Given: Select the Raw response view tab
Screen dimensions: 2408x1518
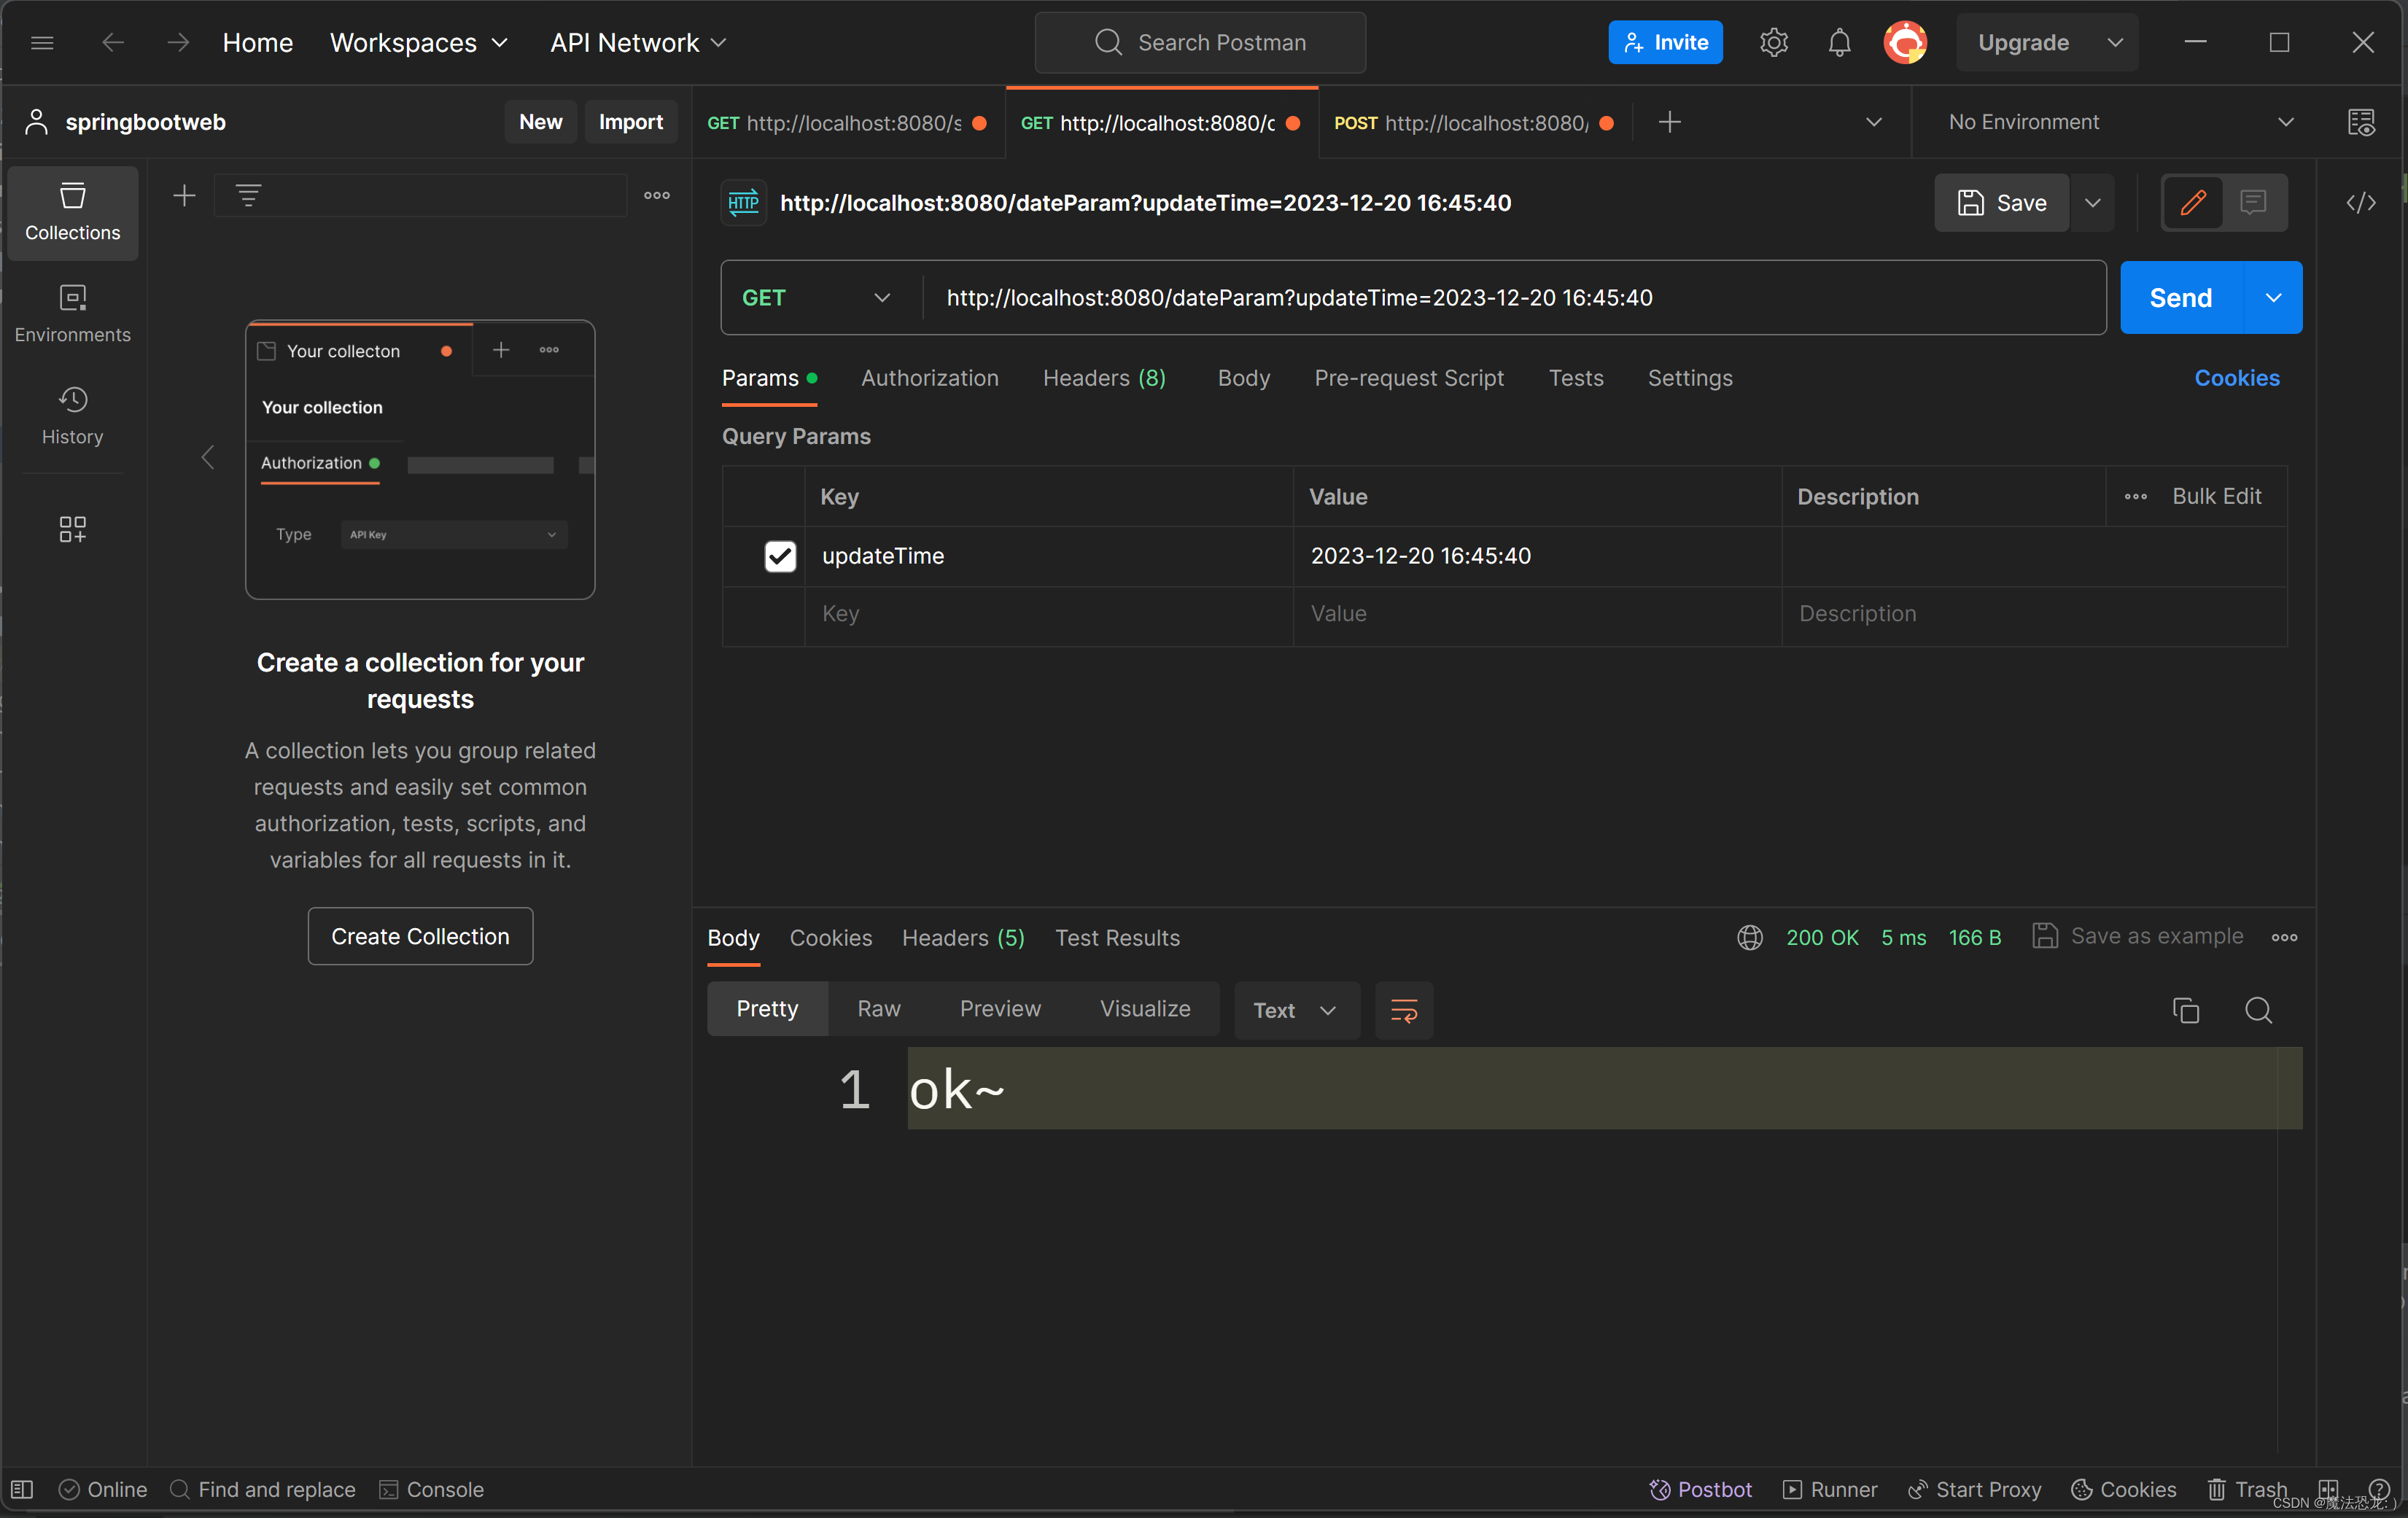Looking at the screenshot, I should 878,1009.
